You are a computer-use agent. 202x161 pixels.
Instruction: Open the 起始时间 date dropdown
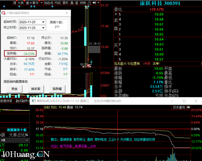[43, 22]
